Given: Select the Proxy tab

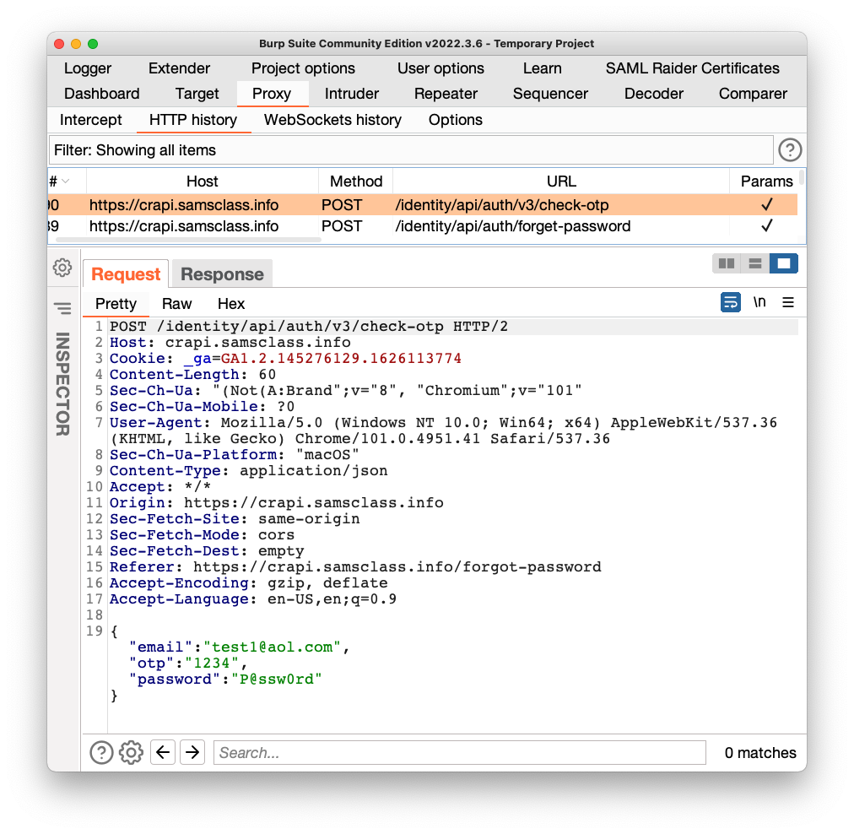Looking at the screenshot, I should tap(272, 94).
